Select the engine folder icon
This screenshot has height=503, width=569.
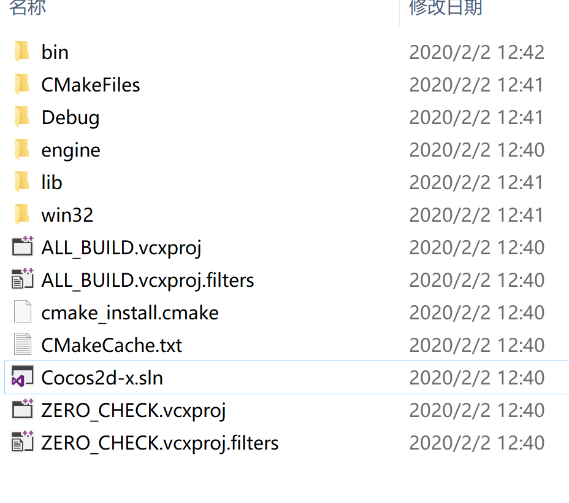pos(22,149)
